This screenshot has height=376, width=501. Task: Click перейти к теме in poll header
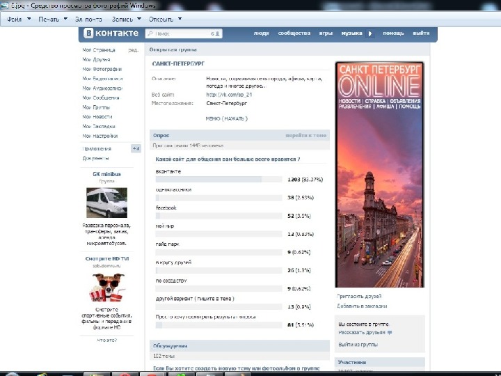pyautogui.click(x=305, y=136)
